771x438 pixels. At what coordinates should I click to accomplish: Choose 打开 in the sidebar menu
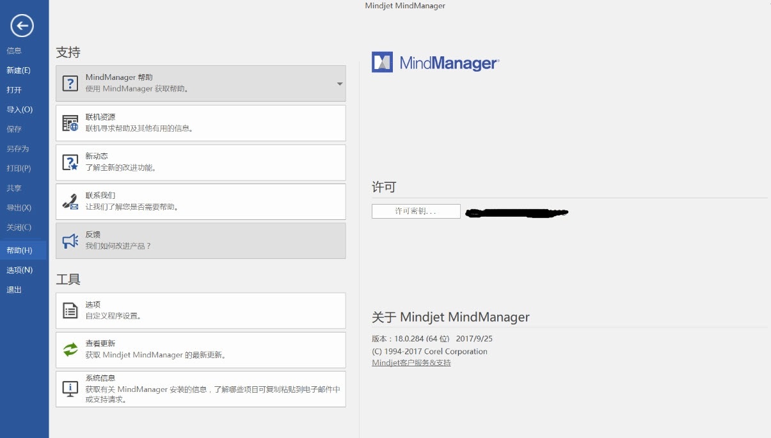click(14, 90)
